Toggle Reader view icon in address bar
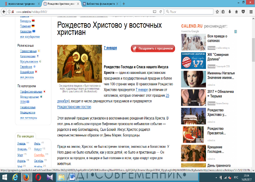 pyautogui.click(x=155, y=11)
